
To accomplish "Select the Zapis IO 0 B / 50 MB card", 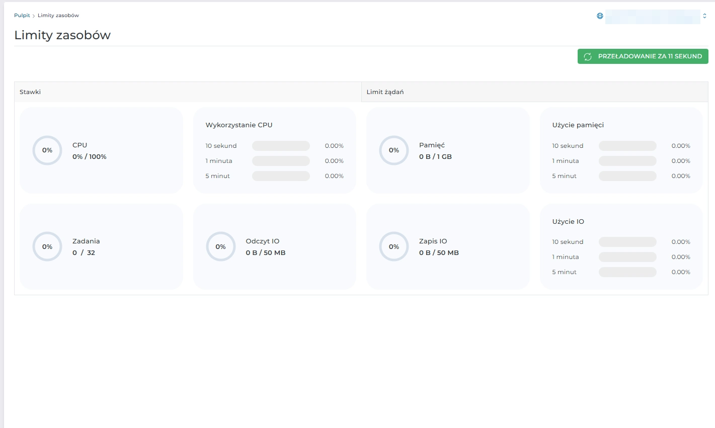I will [x=448, y=246].
